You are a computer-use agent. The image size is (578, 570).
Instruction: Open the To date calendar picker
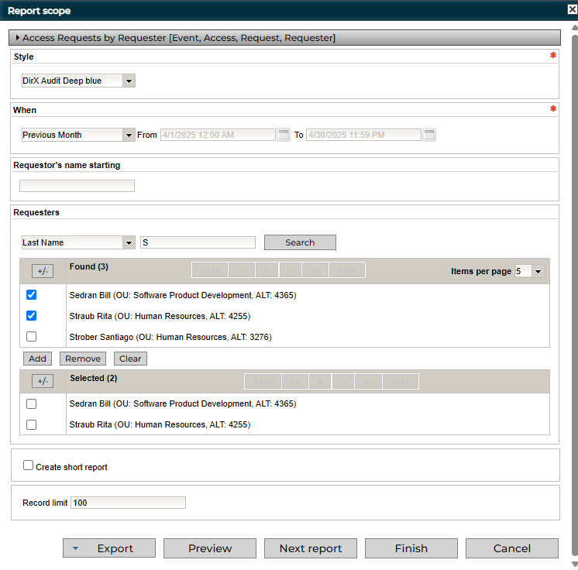[x=429, y=135]
